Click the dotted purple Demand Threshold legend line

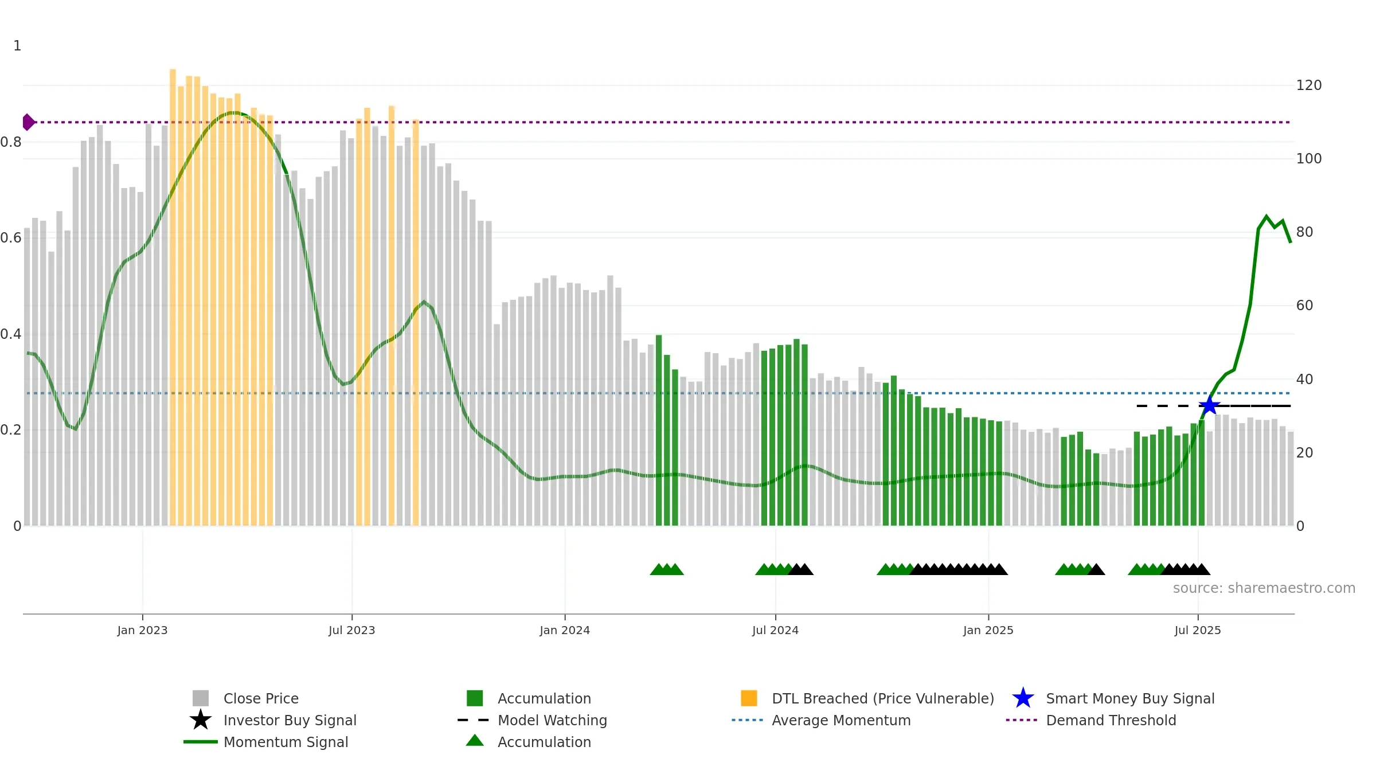point(1022,720)
